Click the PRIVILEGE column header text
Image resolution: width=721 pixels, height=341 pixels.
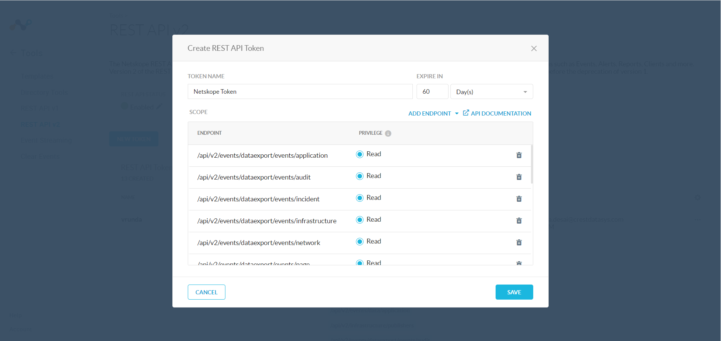coord(370,133)
